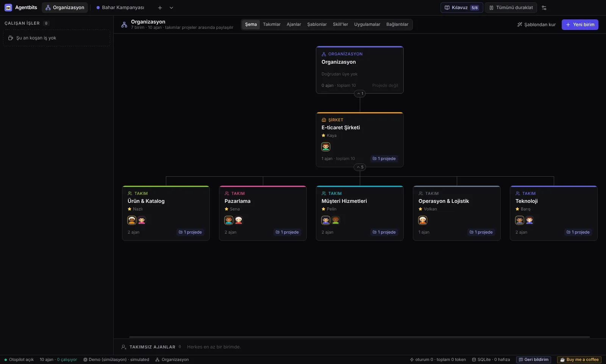Screen dimensions: 606x364
Task: Collapse E-ticaret Şirketi's five child teams
Action: (x=360, y=167)
